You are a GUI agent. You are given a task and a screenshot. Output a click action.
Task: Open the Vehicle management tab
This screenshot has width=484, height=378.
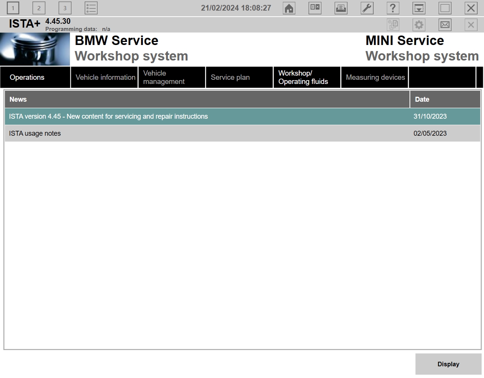pyautogui.click(x=172, y=77)
